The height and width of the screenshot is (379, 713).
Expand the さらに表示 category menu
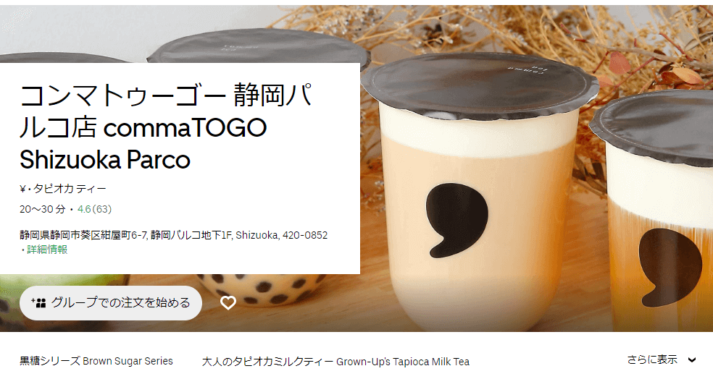pyautogui.click(x=662, y=360)
